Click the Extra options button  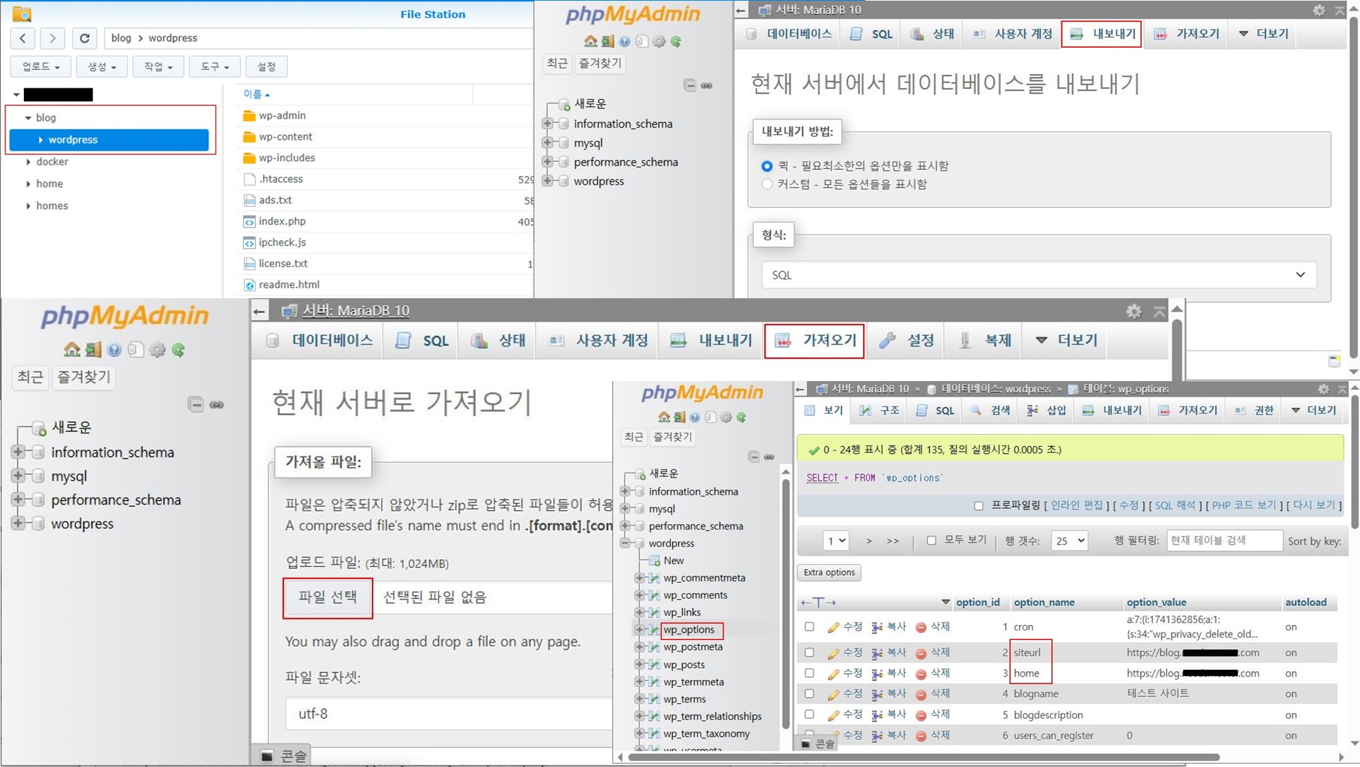829,573
